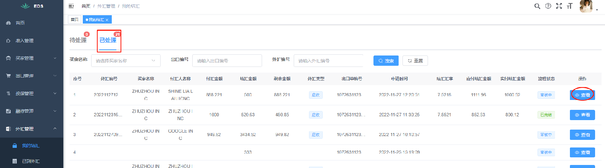Image resolution: width=605 pixels, height=168 pixels.
Task: Switch to the 首页 page tag
Action: 74,19
